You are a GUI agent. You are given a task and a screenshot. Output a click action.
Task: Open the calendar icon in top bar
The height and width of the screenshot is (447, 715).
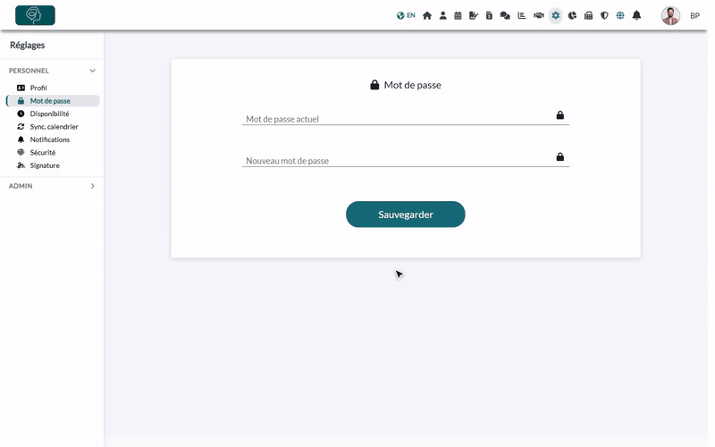point(458,15)
